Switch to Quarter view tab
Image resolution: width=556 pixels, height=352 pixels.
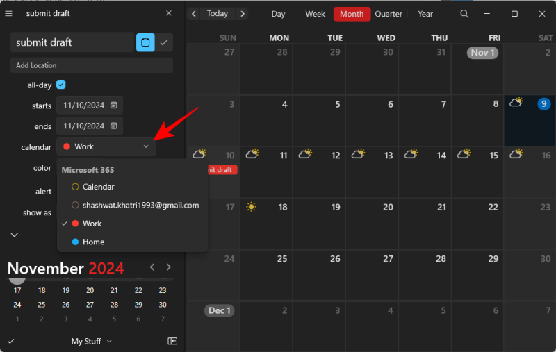click(x=389, y=14)
